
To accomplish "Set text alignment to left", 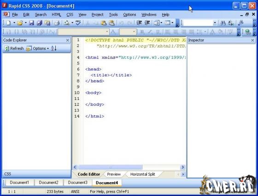I will coord(168,32).
